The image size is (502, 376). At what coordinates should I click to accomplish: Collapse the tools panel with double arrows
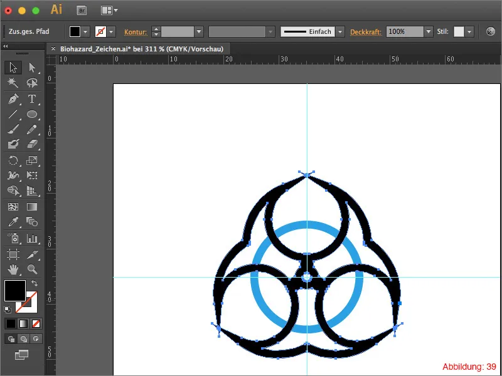(x=6, y=46)
